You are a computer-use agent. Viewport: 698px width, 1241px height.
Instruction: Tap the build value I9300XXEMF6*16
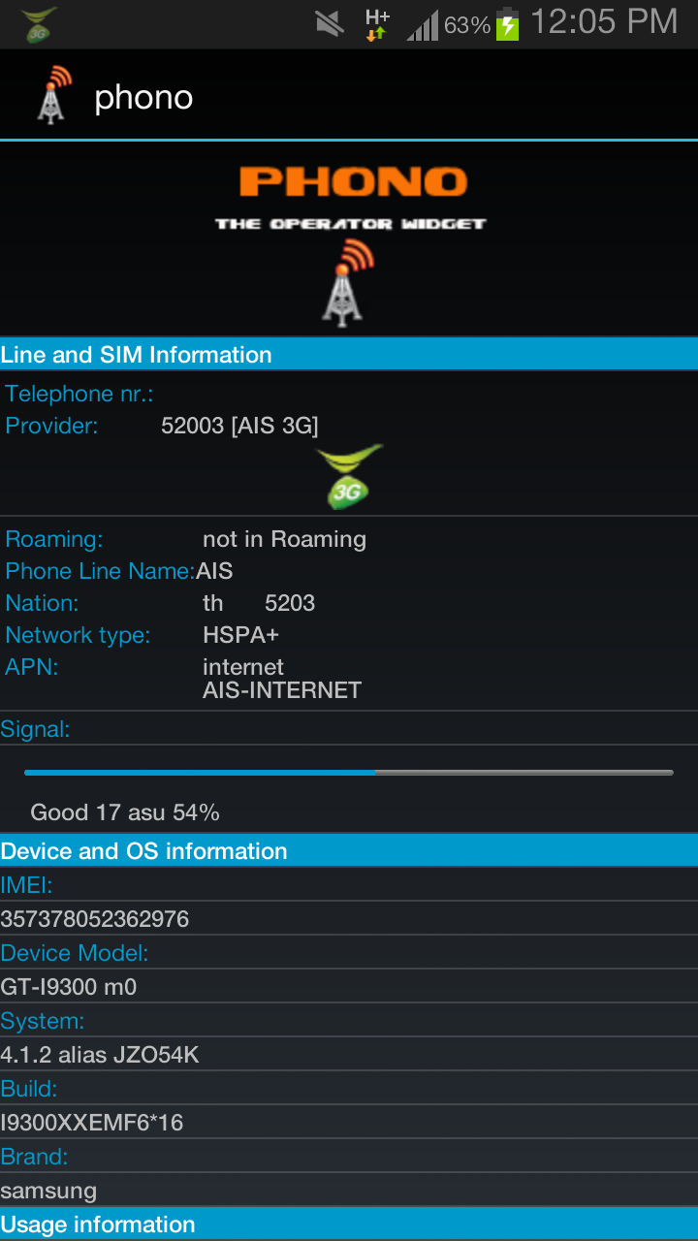click(92, 1123)
